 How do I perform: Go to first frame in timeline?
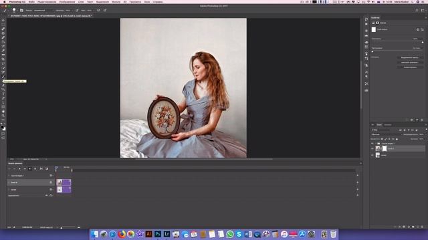9,169
